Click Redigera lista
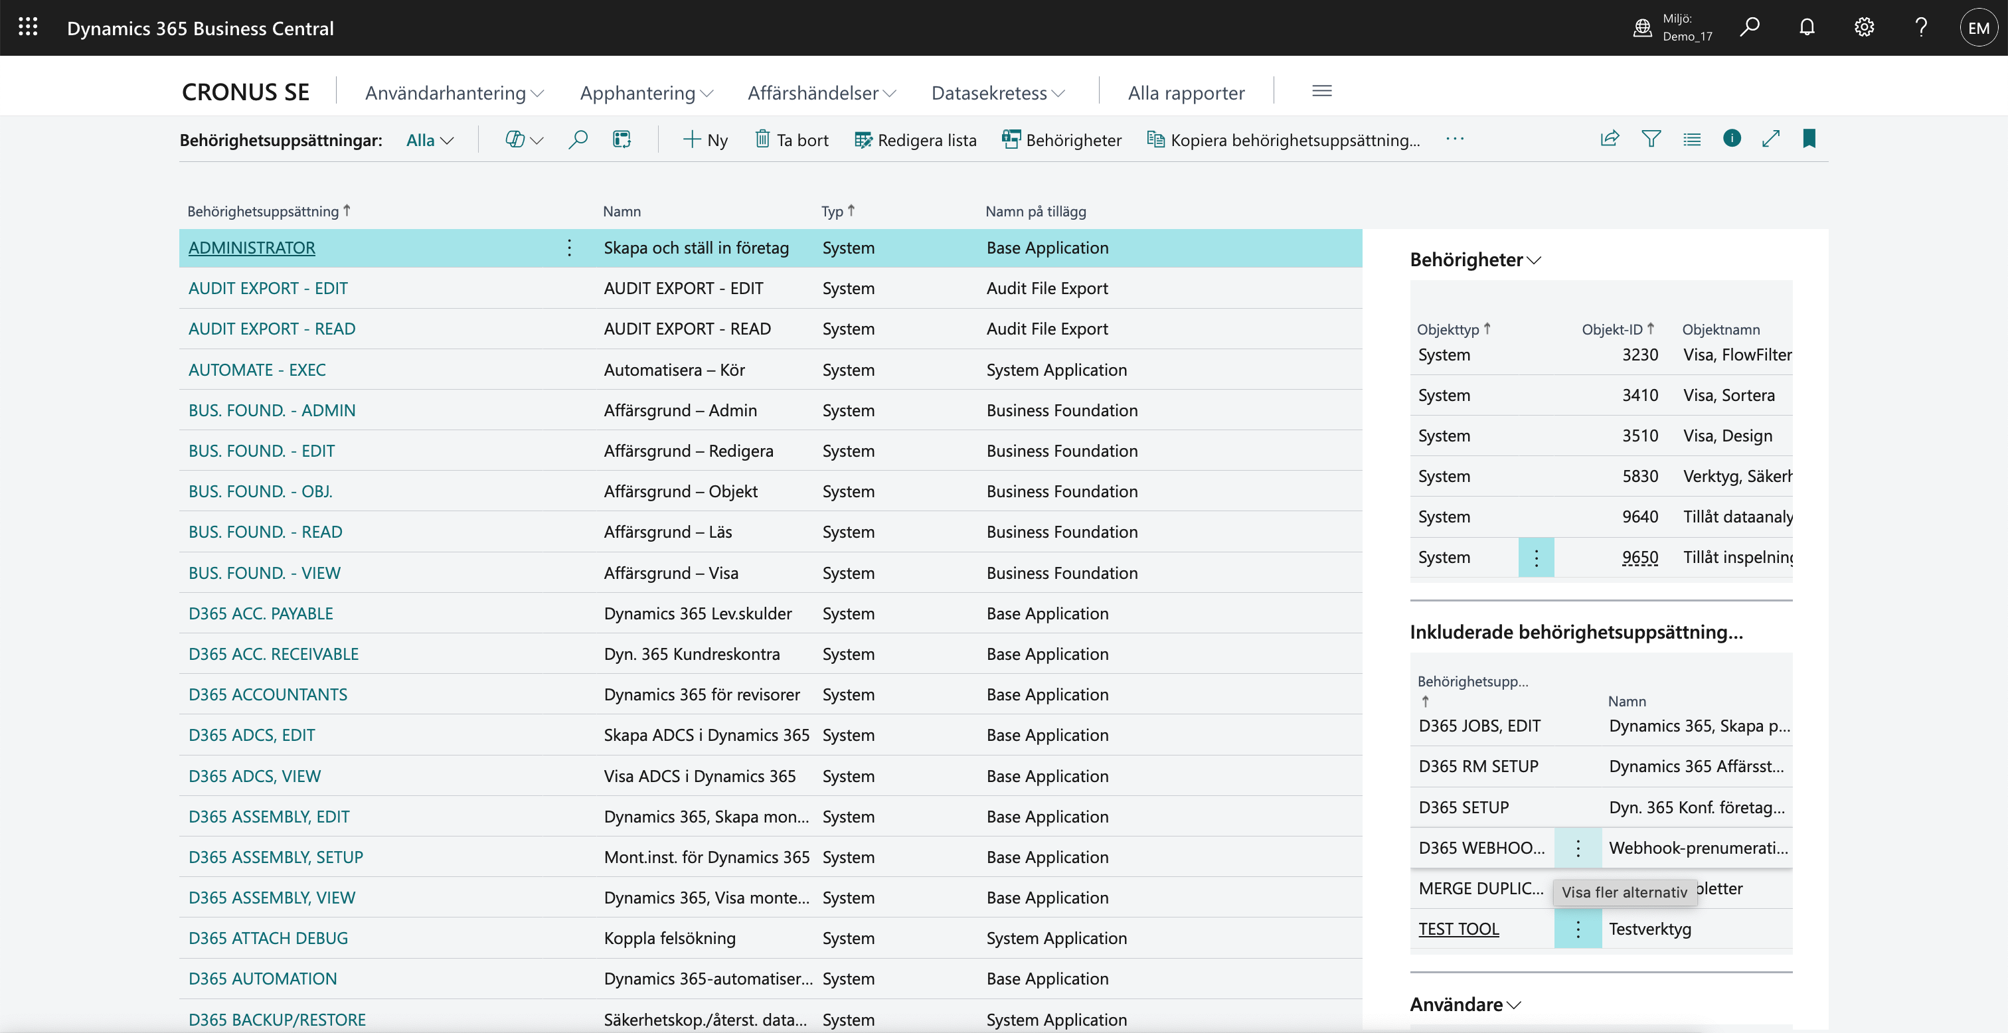The image size is (2008, 1033). pos(916,139)
